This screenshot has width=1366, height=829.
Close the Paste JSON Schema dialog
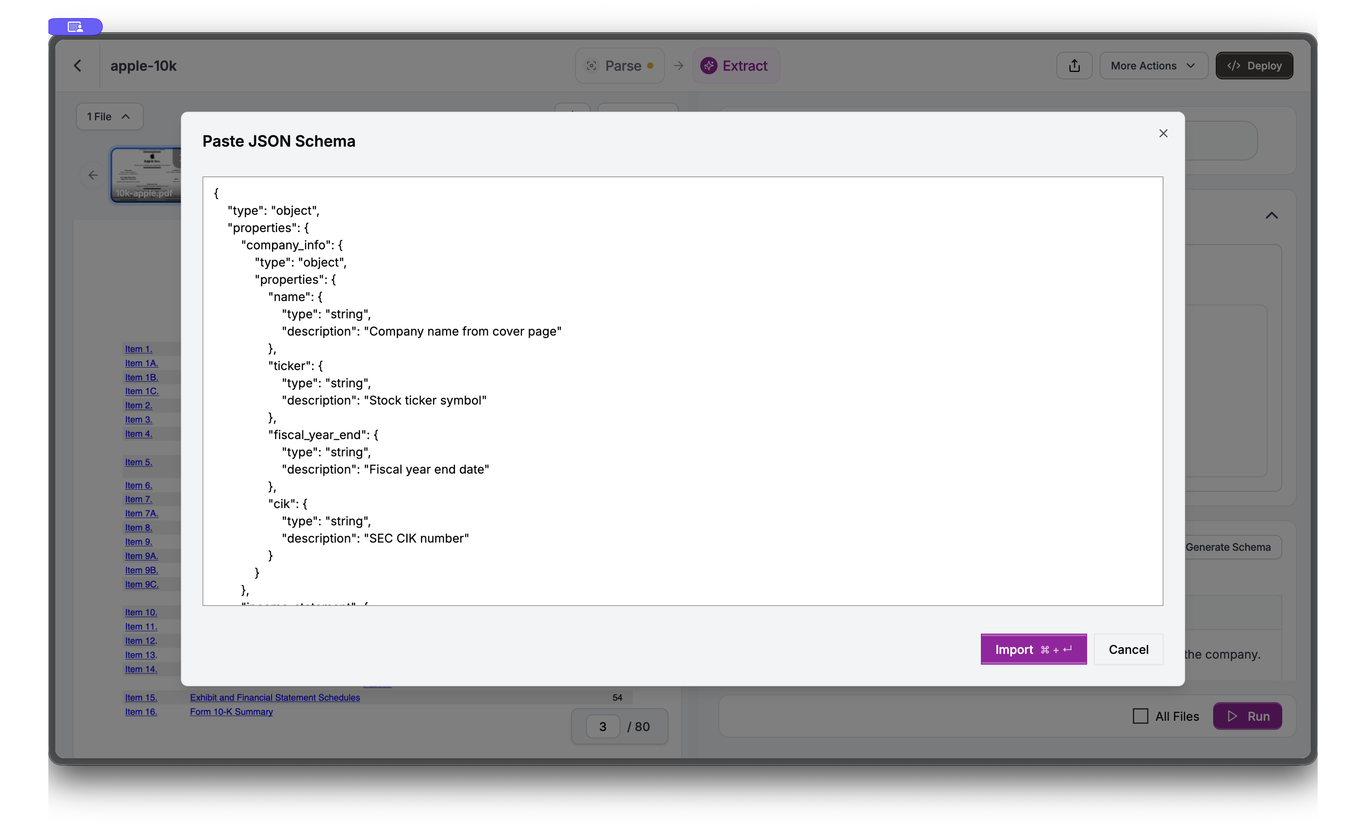point(1163,133)
